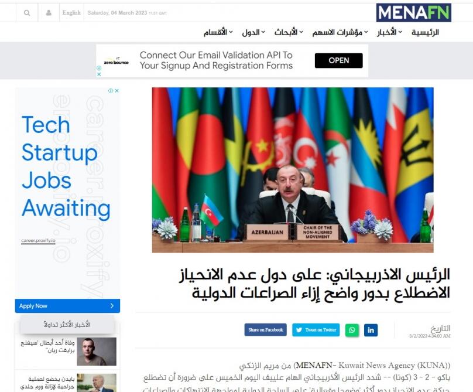Image resolution: width=473 pixels, height=392 pixels.
Task: Click OPEN on the email validation ad
Action: coord(338,60)
